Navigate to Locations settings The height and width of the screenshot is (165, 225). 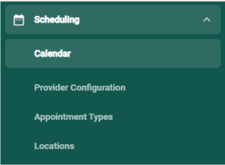coord(54,146)
